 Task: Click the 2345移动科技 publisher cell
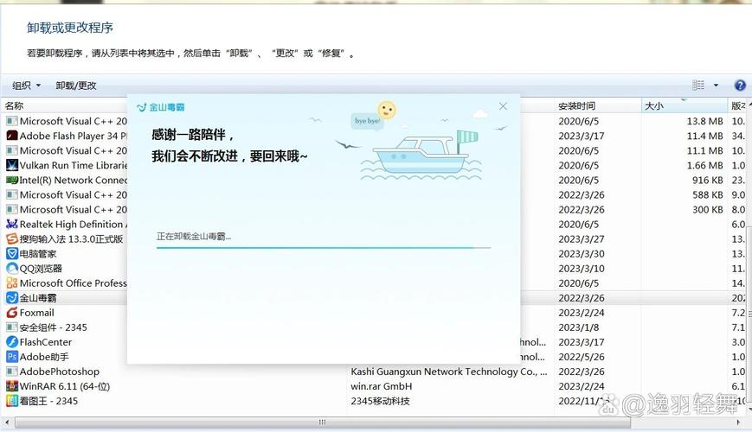point(380,401)
